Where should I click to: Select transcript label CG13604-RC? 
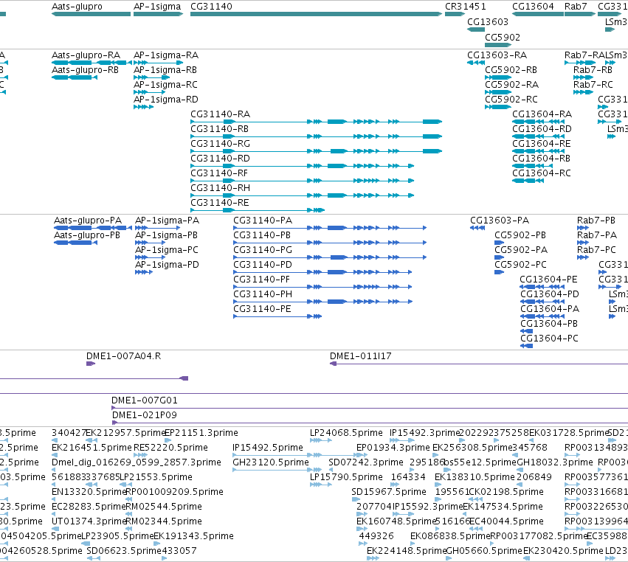(542, 173)
